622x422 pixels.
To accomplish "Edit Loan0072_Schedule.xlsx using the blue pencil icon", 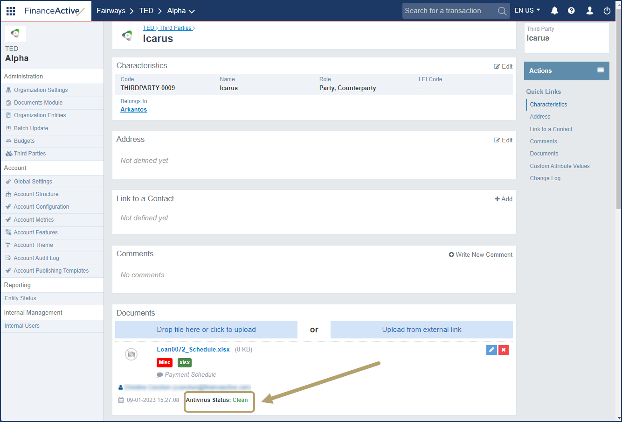I will (x=491, y=349).
